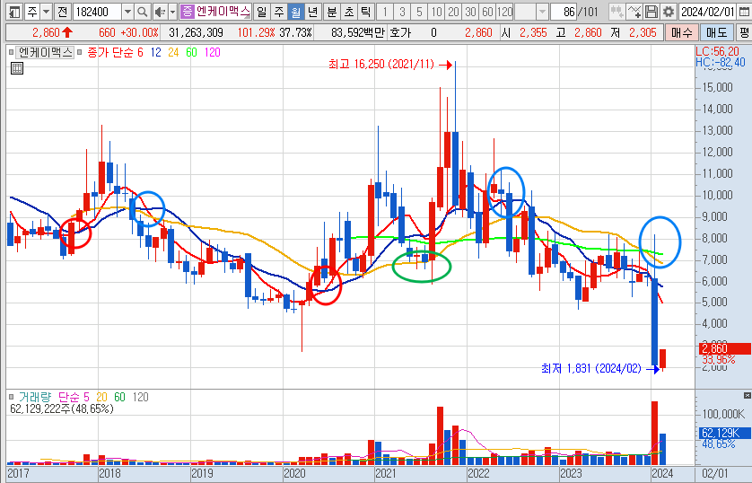752x483 pixels.
Task: Click the volume average 20 legend label
Action: 101,397
